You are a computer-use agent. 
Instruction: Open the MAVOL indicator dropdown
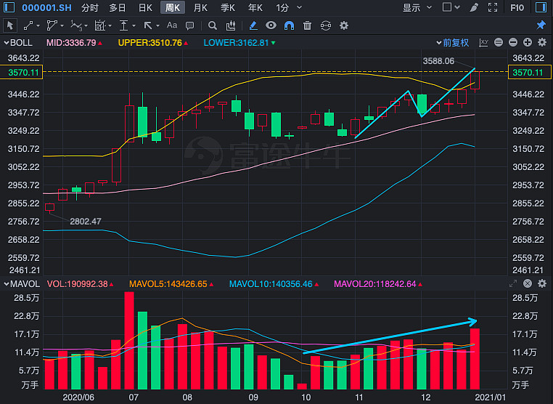tap(22, 284)
